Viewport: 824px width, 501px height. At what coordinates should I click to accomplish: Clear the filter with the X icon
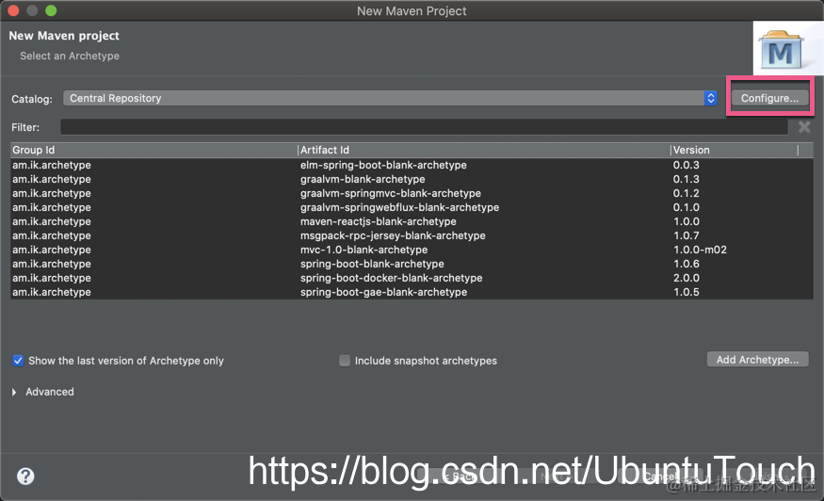pos(804,127)
